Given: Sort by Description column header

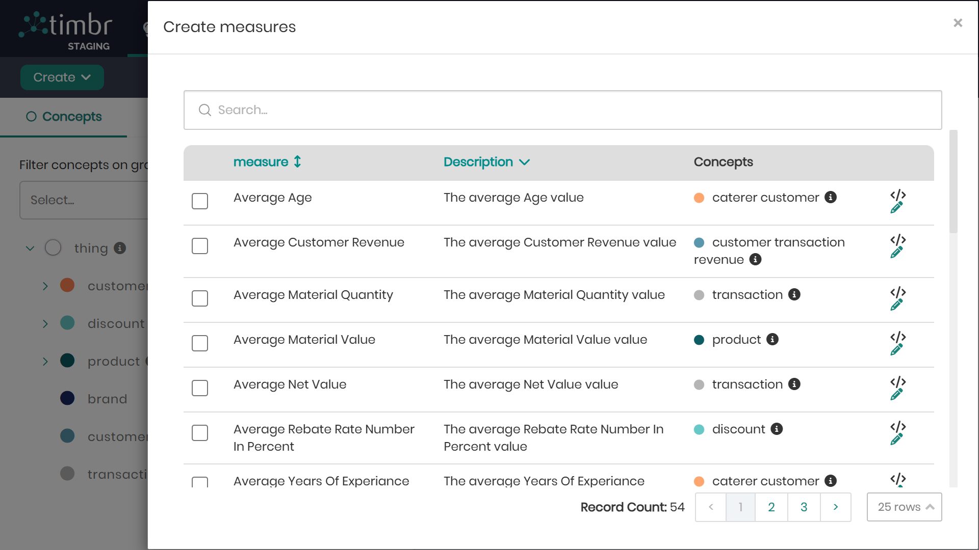Looking at the screenshot, I should pyautogui.click(x=486, y=162).
